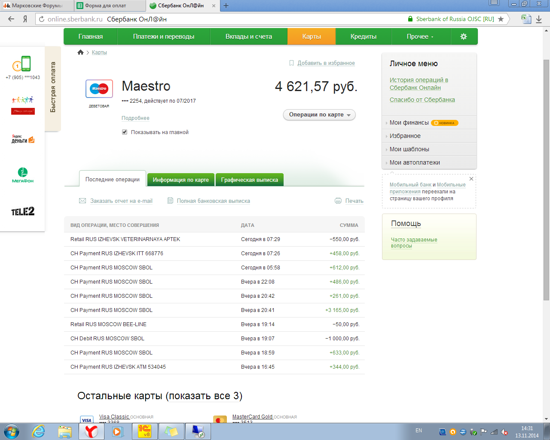Expand Мои финансы section
Viewport: 550px width, 440px height.
pyautogui.click(x=409, y=122)
